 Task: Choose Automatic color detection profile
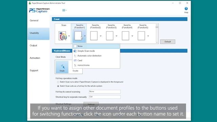tap(96, 56)
